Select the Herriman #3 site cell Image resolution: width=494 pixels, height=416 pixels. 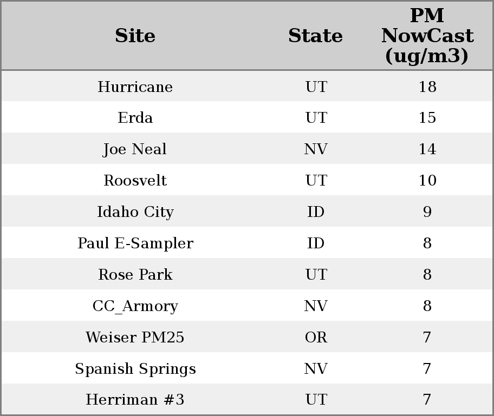135,400
